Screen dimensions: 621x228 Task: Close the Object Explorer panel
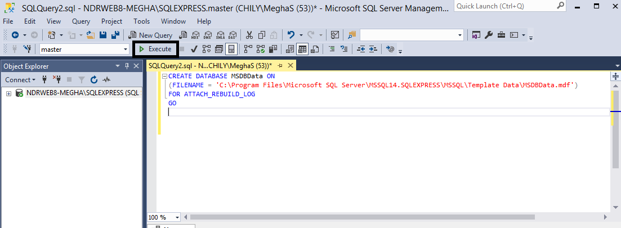(x=136, y=66)
